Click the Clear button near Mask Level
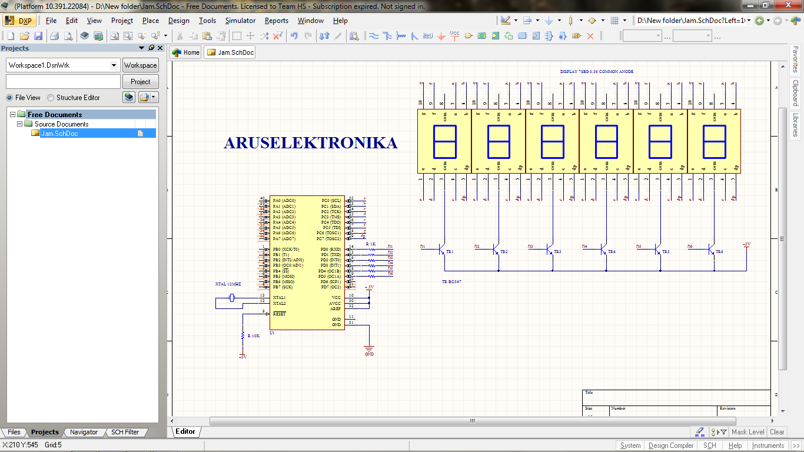The image size is (804, 452). point(777,431)
